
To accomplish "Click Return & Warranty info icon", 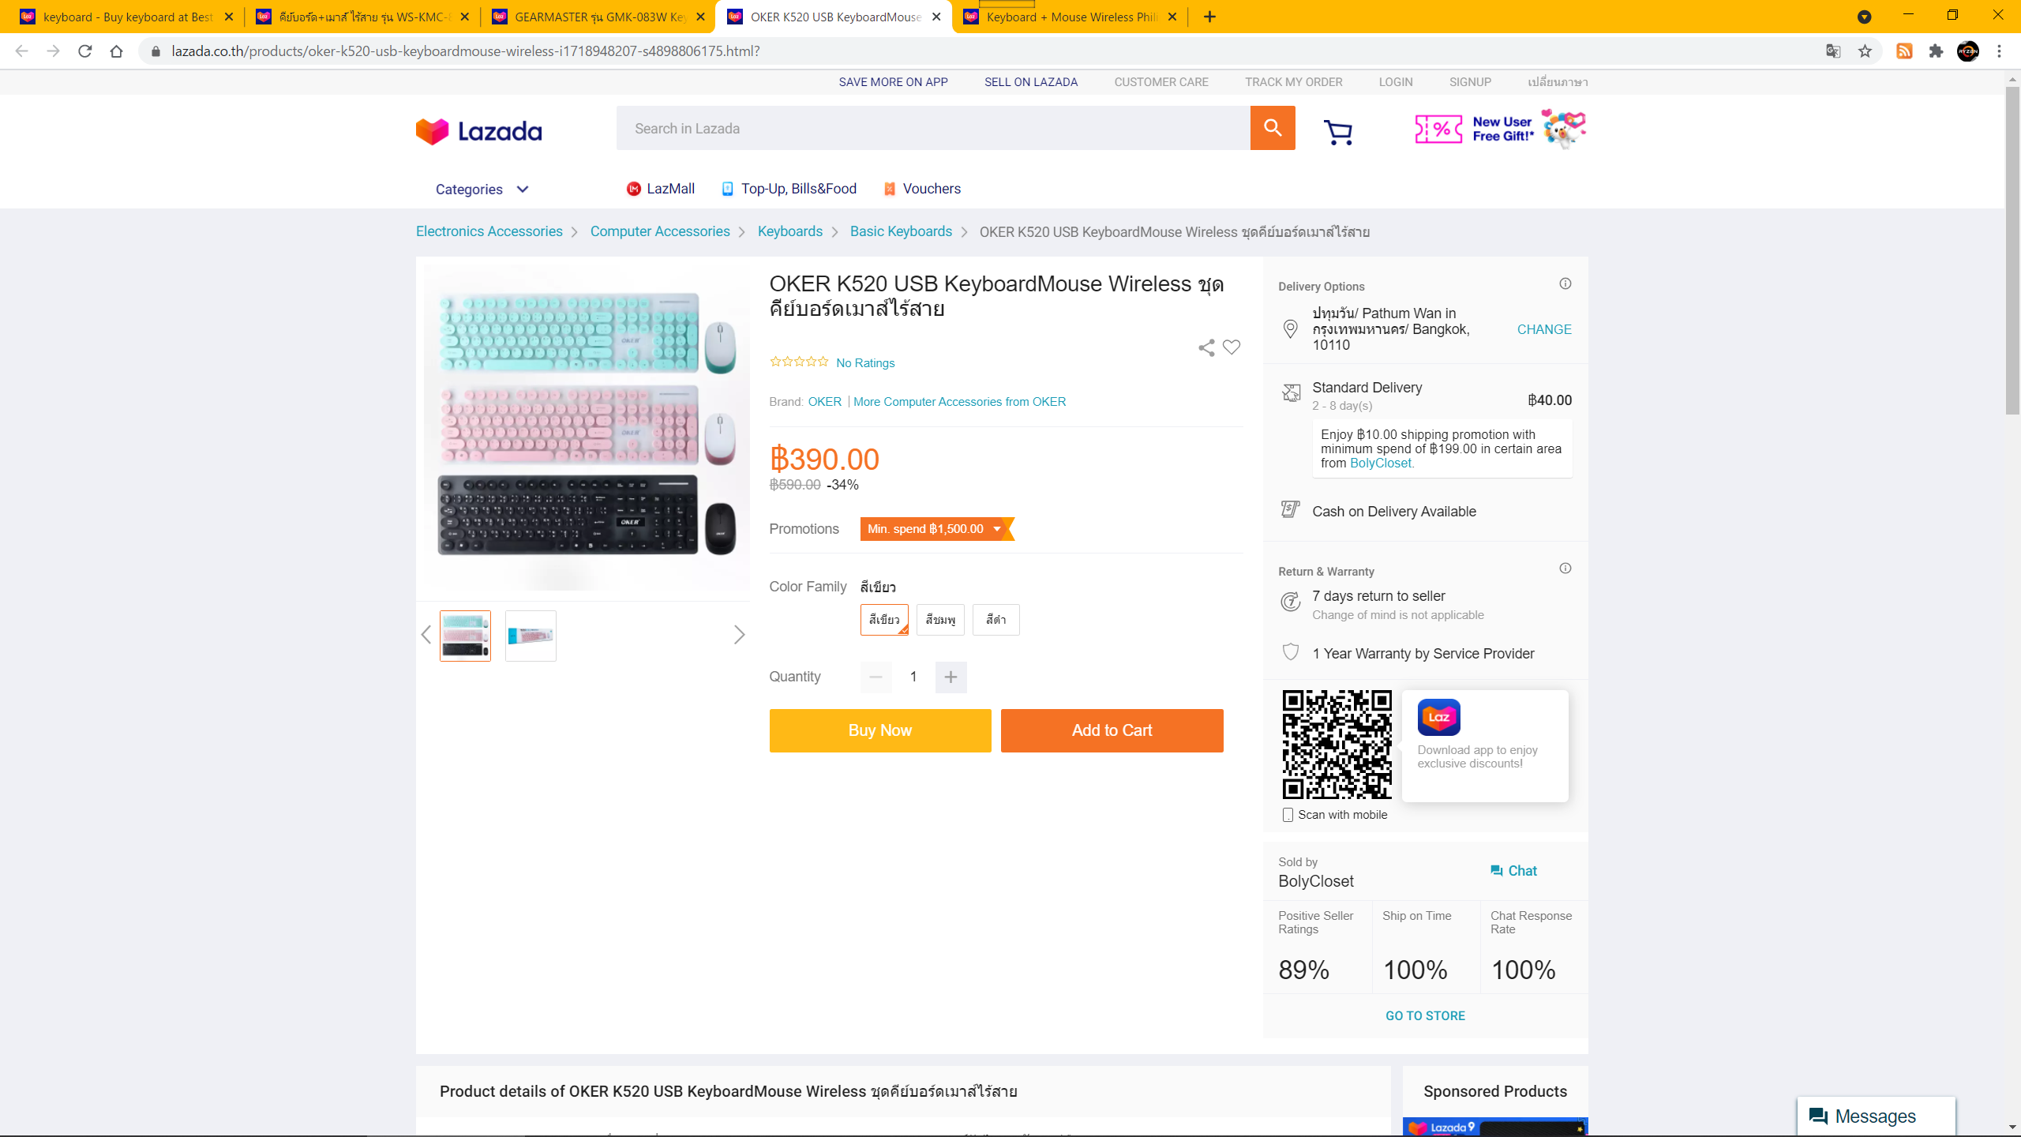I will pos(1565,568).
